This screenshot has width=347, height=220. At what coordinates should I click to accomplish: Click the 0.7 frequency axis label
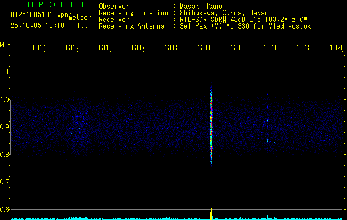click(5, 182)
